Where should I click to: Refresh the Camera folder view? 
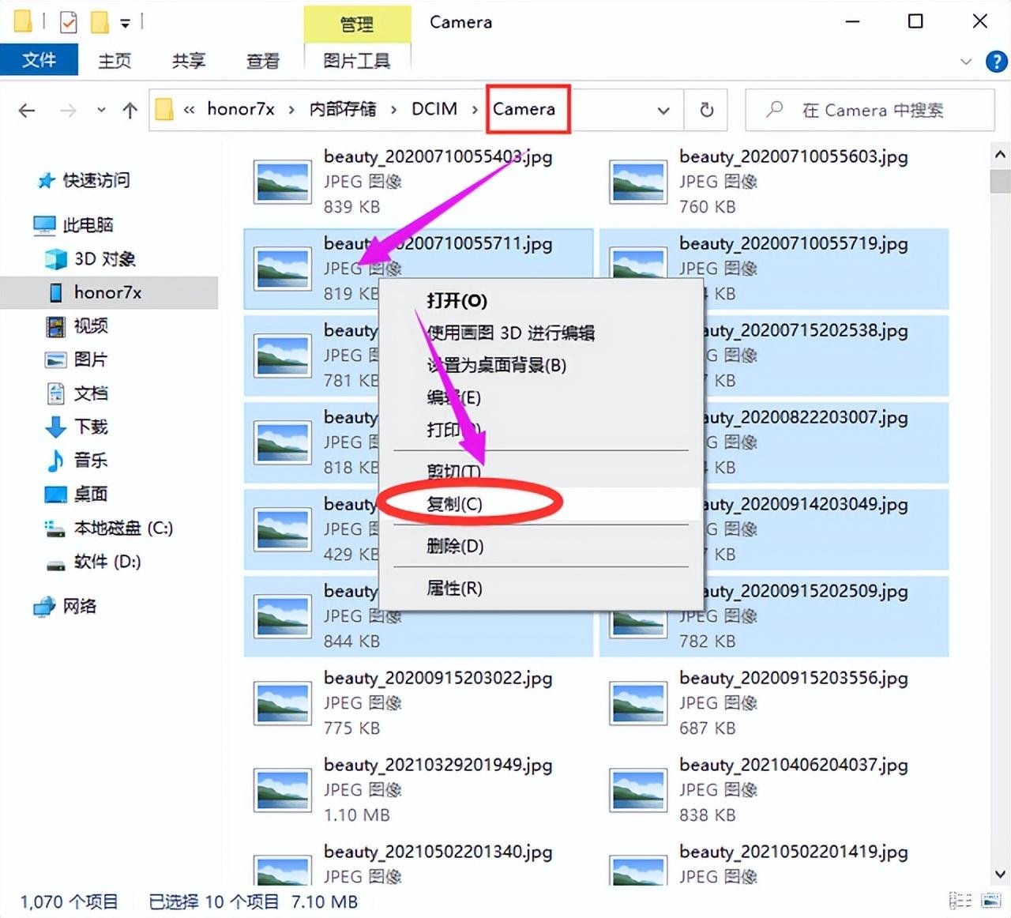coord(707,110)
